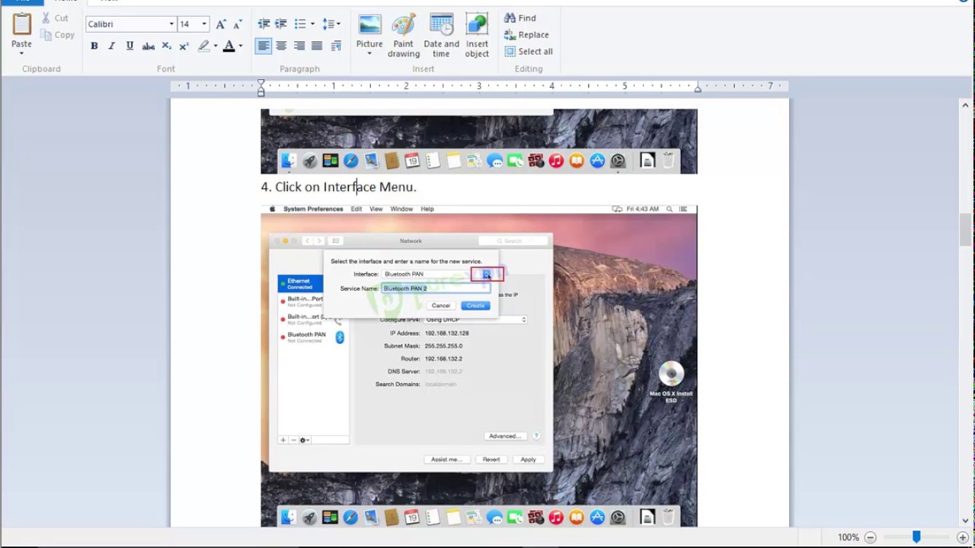Toggle Underline formatting
Screen dimensions: 975x548
tap(129, 46)
